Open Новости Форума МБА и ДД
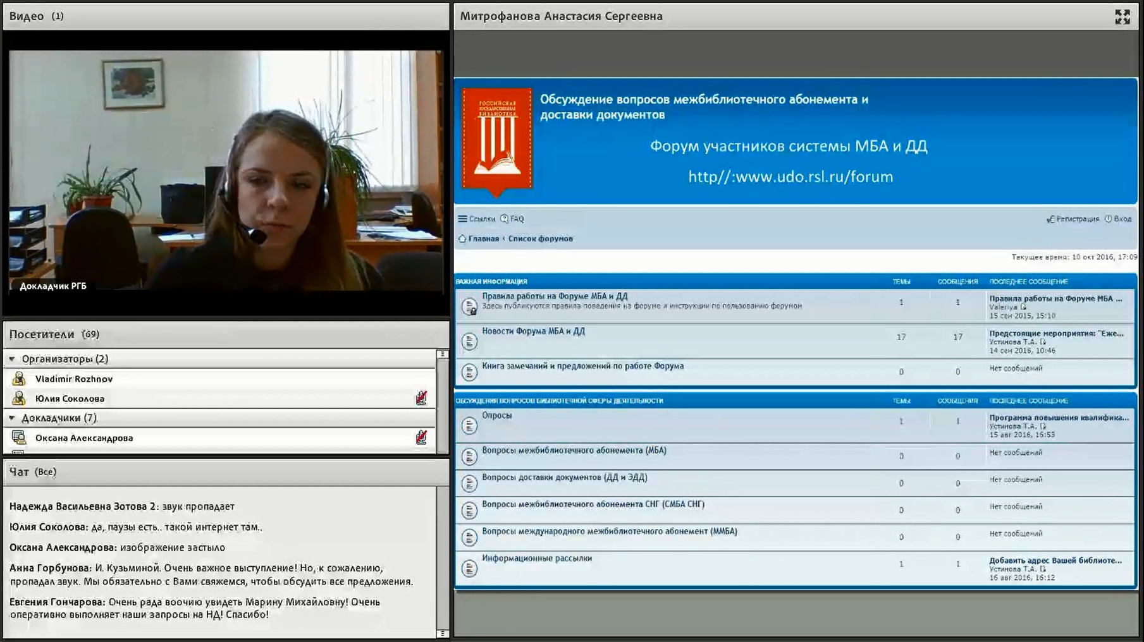Image resolution: width=1144 pixels, height=642 pixels. click(x=533, y=331)
